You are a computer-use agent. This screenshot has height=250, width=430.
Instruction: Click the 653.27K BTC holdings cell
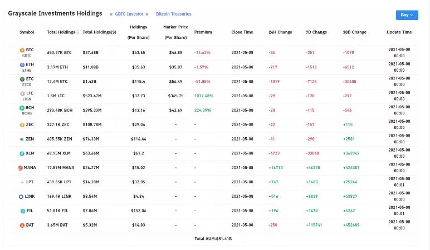(x=59, y=53)
